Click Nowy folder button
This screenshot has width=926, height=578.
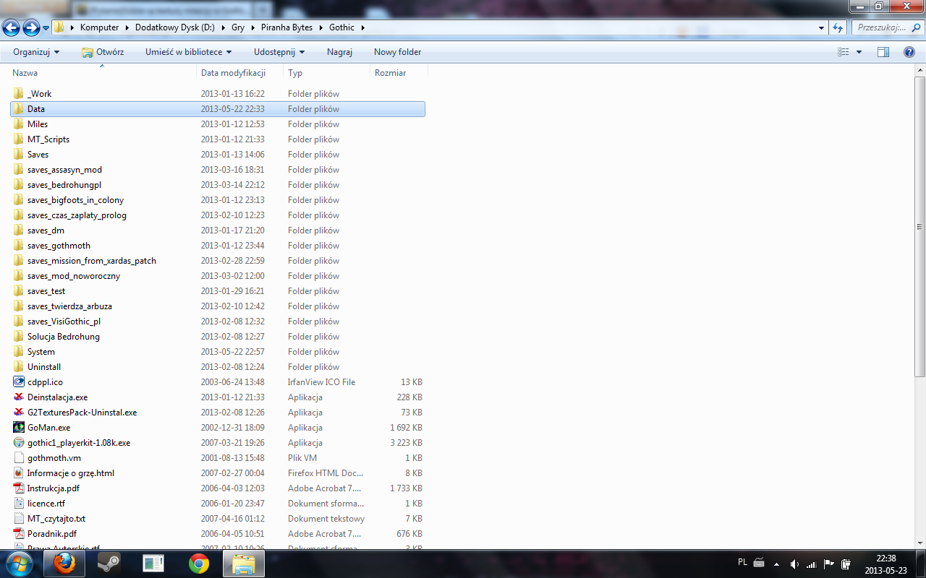pos(397,52)
